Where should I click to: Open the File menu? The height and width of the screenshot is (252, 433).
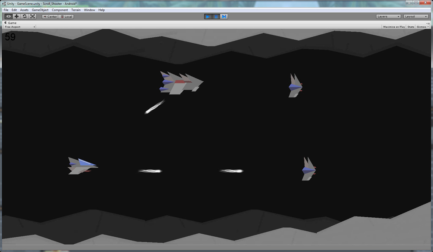[6, 10]
